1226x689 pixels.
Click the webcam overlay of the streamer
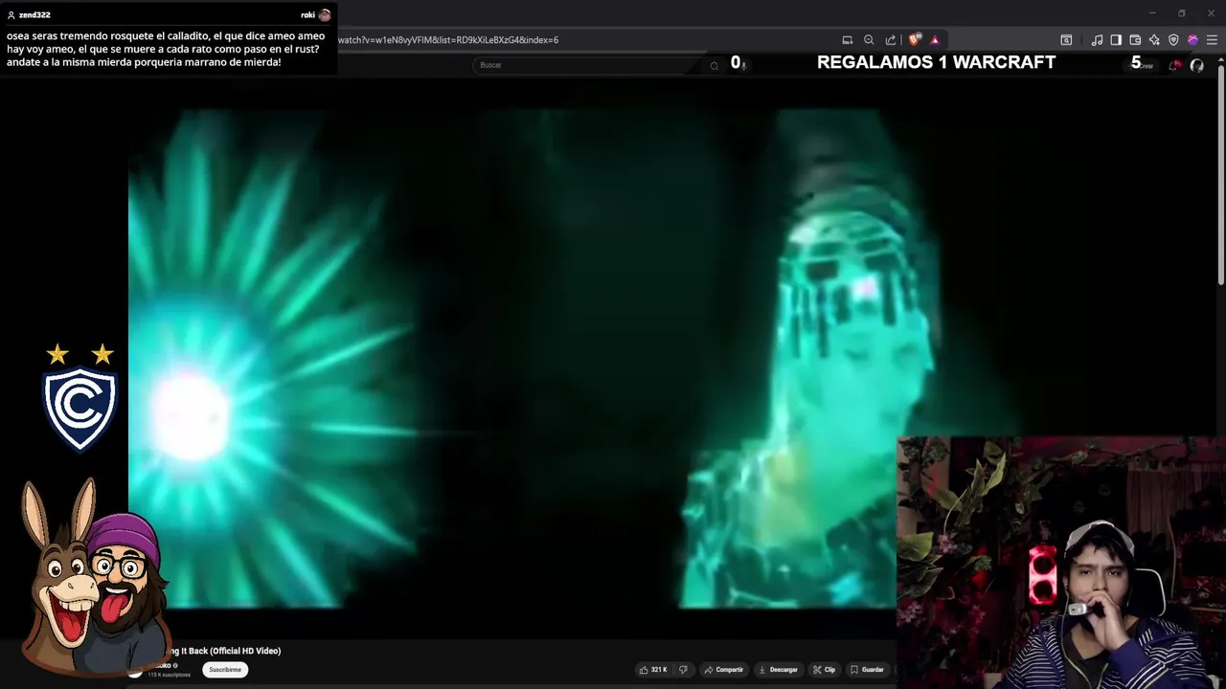click(1061, 563)
